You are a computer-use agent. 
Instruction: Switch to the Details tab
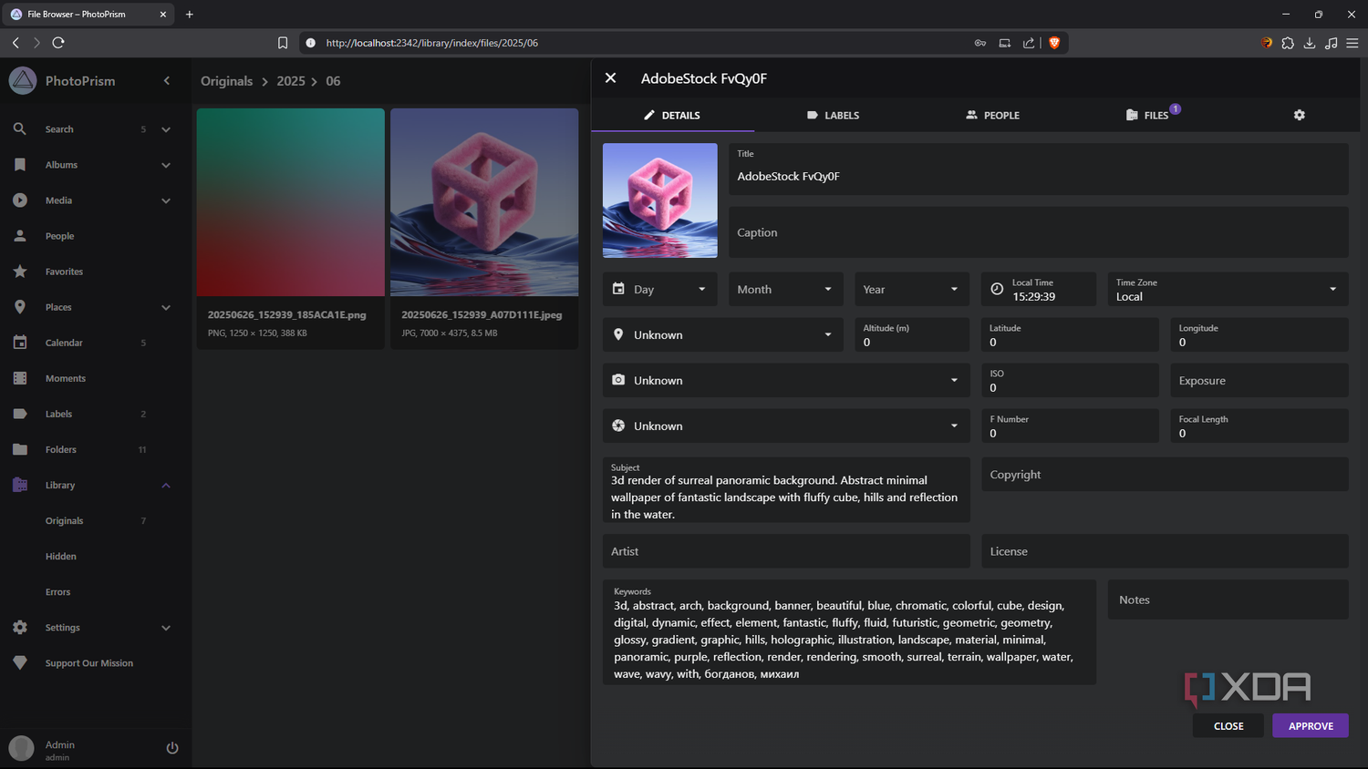[x=672, y=115]
